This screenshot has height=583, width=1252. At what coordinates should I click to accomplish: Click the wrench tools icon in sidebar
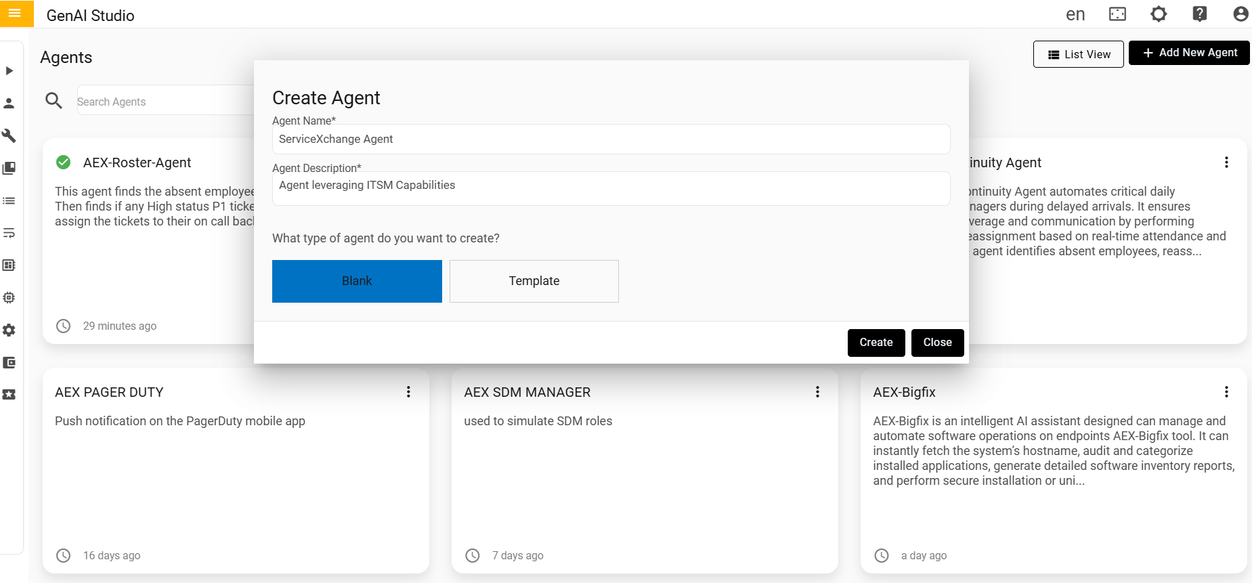click(9, 135)
